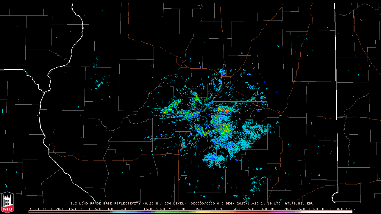The image size is (381, 214).
Task: Click the "21:19 UTC" time stamp
Action: pos(270,204)
